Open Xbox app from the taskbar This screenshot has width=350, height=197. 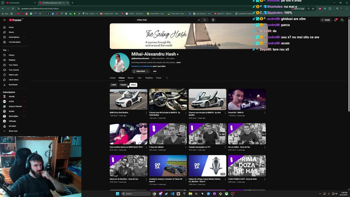click(226, 194)
